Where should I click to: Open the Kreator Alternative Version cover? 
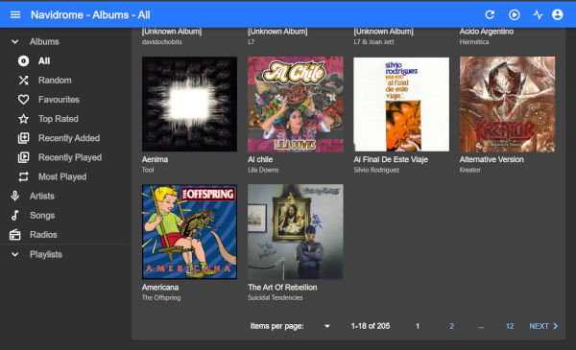click(x=507, y=104)
